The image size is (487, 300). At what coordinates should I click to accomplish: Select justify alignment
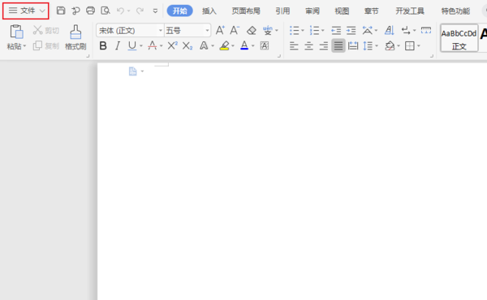pos(338,46)
